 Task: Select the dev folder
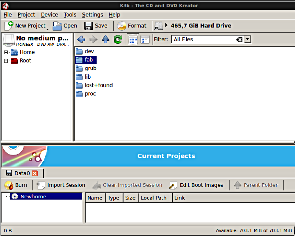coord(85,51)
